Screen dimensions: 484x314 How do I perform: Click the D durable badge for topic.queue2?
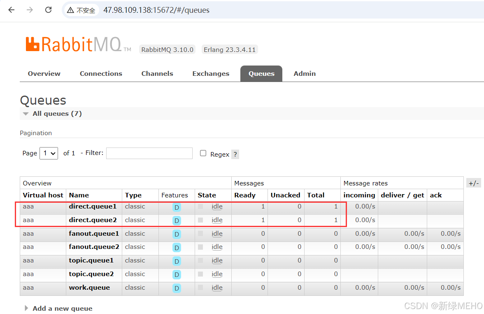(x=177, y=275)
